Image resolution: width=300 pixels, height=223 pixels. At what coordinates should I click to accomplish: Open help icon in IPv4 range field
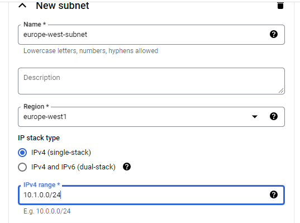point(274,194)
